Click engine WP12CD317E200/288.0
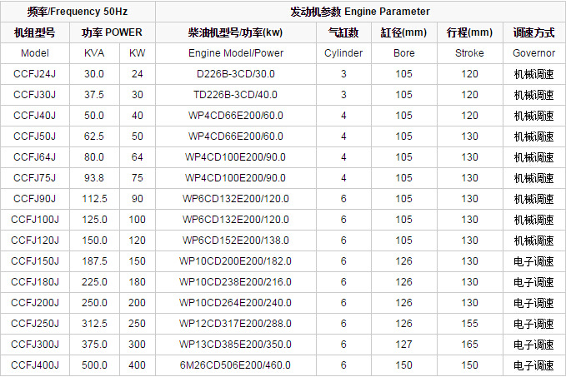Viewport: 566px width, 377px height. 236,324
